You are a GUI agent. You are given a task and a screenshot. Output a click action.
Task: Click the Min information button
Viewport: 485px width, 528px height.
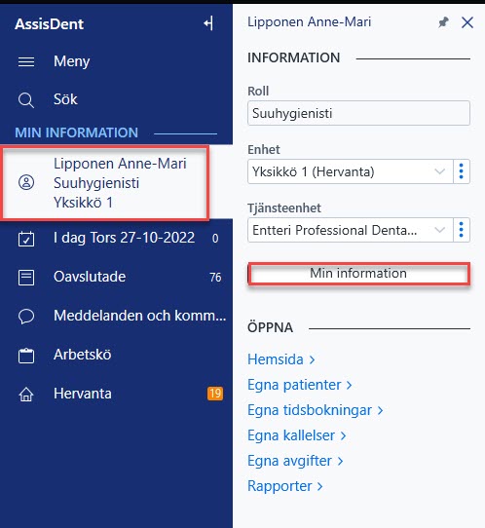click(358, 274)
